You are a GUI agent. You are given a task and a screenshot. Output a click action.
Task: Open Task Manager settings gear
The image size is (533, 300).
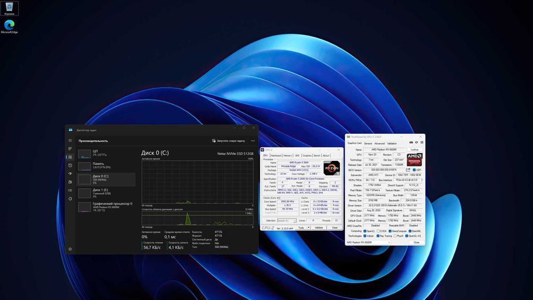70,249
